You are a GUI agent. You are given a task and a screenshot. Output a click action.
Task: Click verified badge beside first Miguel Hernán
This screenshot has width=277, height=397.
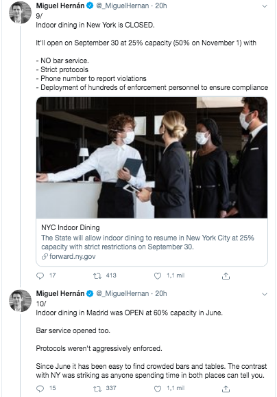[90, 5]
